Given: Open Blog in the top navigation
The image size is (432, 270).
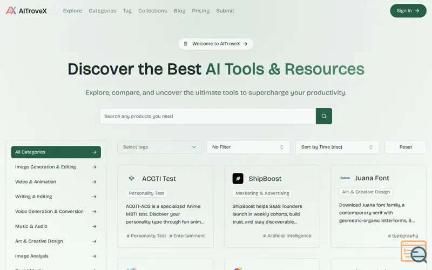Looking at the screenshot, I should click(x=179, y=11).
